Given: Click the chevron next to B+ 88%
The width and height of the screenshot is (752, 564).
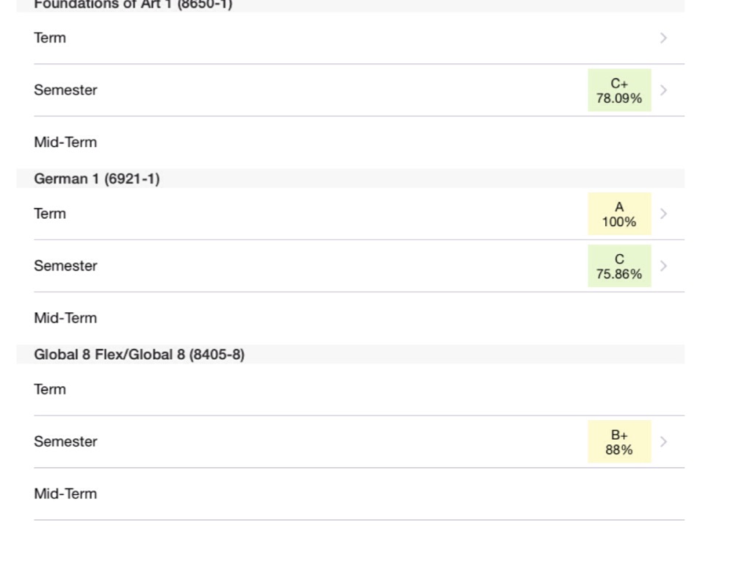Looking at the screenshot, I should (x=663, y=441).
